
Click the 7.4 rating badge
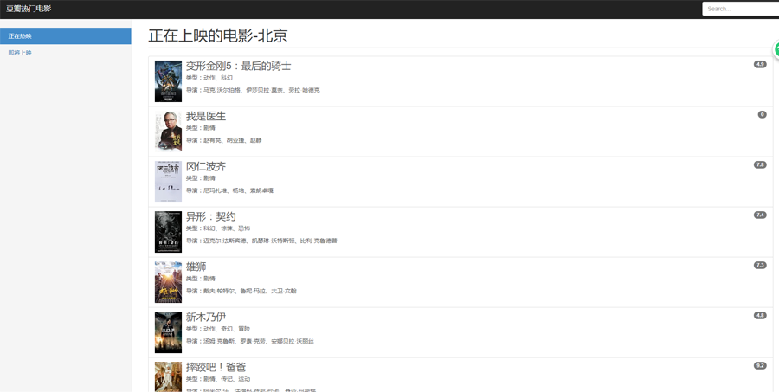760,215
